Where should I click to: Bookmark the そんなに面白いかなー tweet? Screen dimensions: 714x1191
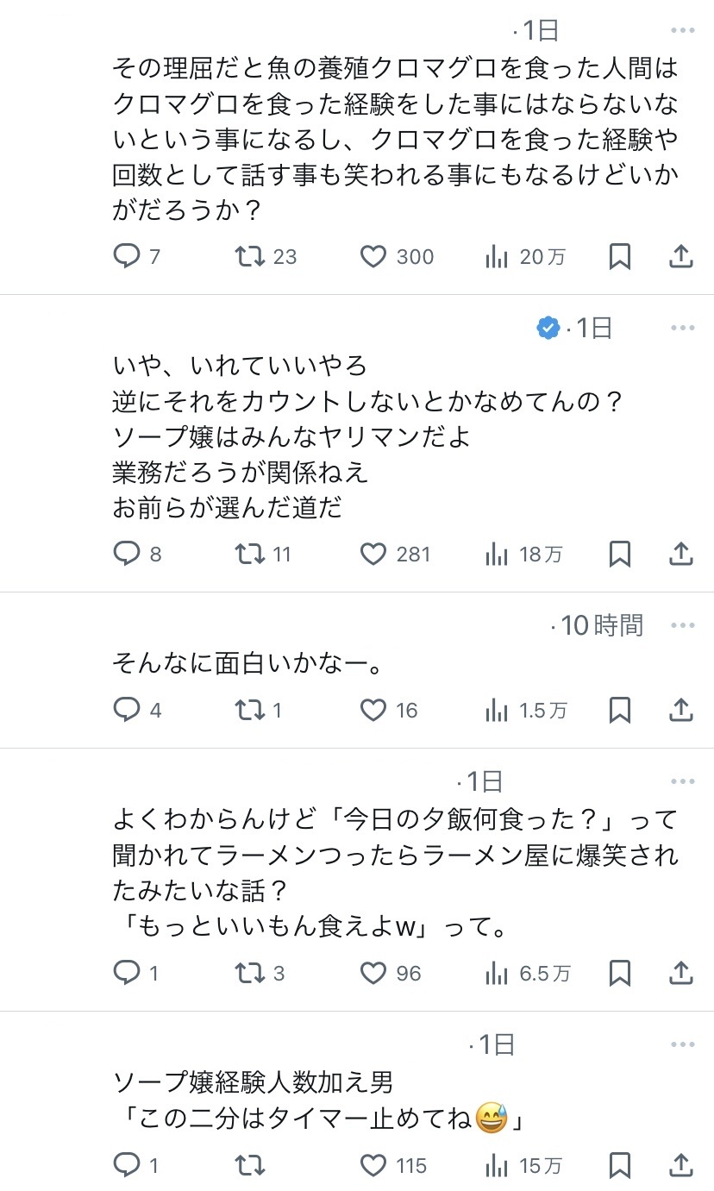[x=619, y=711]
